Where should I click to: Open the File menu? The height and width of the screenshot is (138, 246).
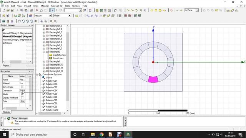[7, 6]
